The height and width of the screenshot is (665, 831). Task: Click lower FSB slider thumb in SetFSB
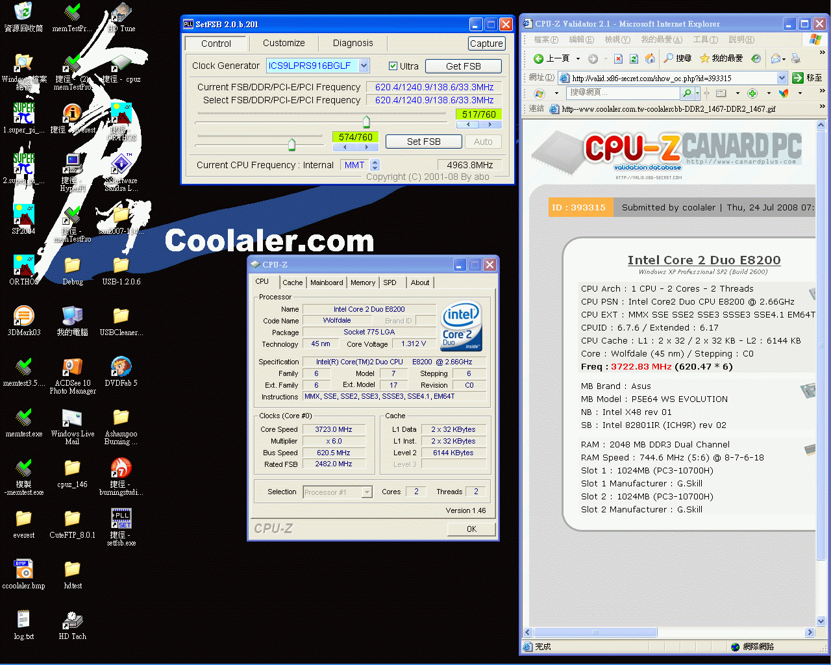click(291, 144)
